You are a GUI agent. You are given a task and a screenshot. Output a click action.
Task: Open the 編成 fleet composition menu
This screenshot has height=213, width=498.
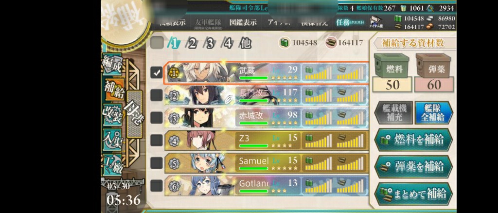coord(112,65)
